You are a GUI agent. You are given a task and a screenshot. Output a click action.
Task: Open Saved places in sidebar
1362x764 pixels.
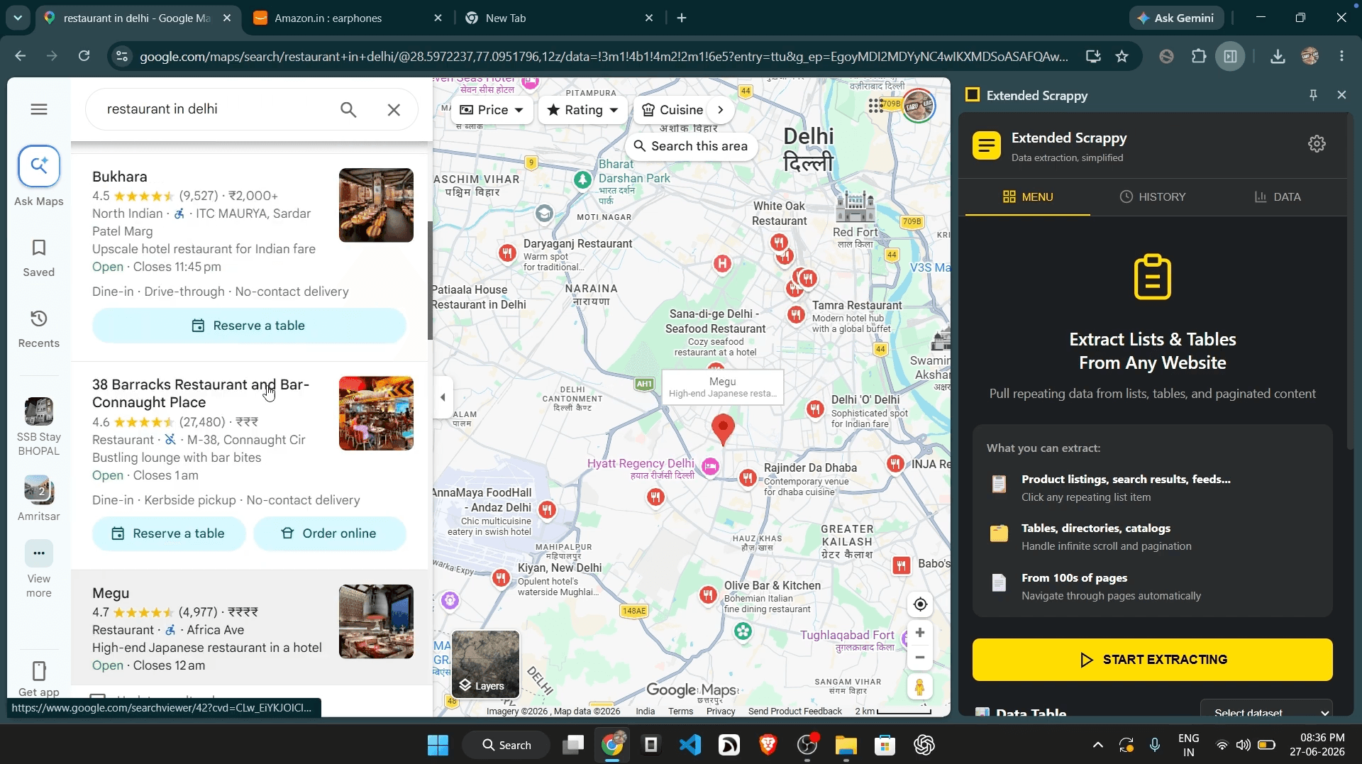click(39, 258)
